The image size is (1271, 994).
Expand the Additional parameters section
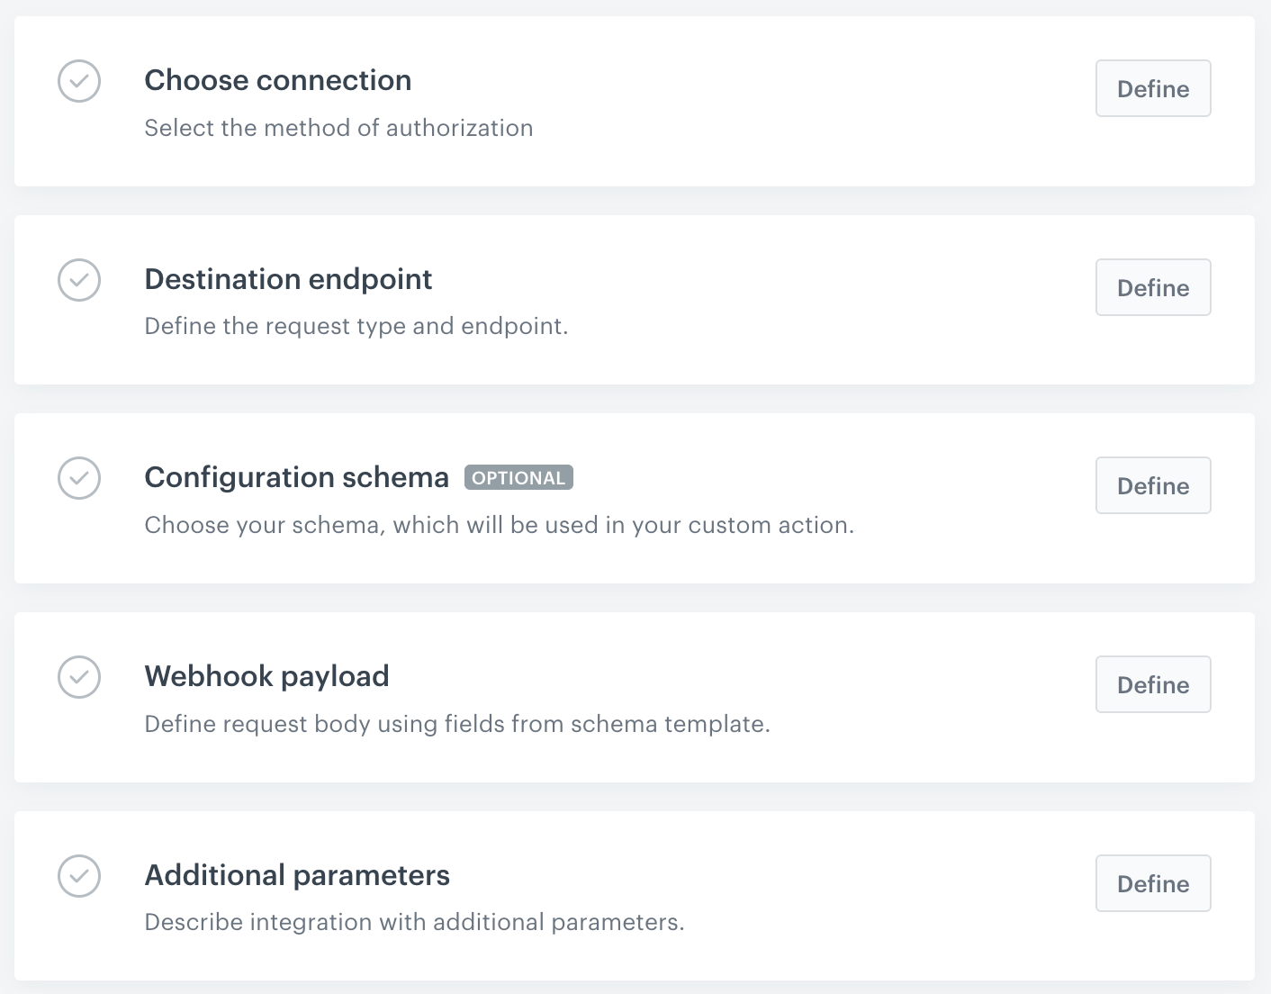click(297, 874)
